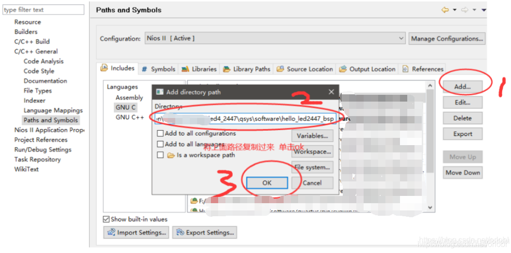Open Language Mappings tree item
The height and width of the screenshot is (253, 511).
tap(53, 110)
